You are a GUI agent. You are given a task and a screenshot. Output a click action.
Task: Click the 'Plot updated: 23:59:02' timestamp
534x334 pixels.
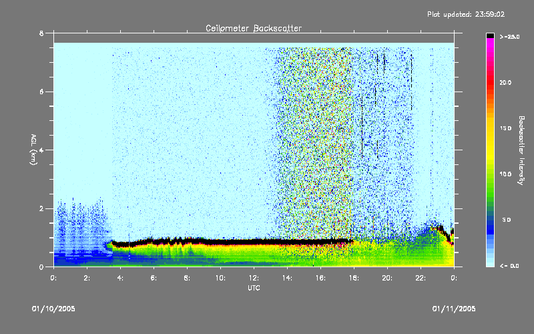coord(466,14)
